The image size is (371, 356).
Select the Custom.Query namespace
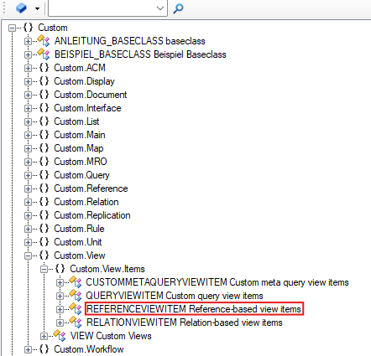tap(81, 175)
